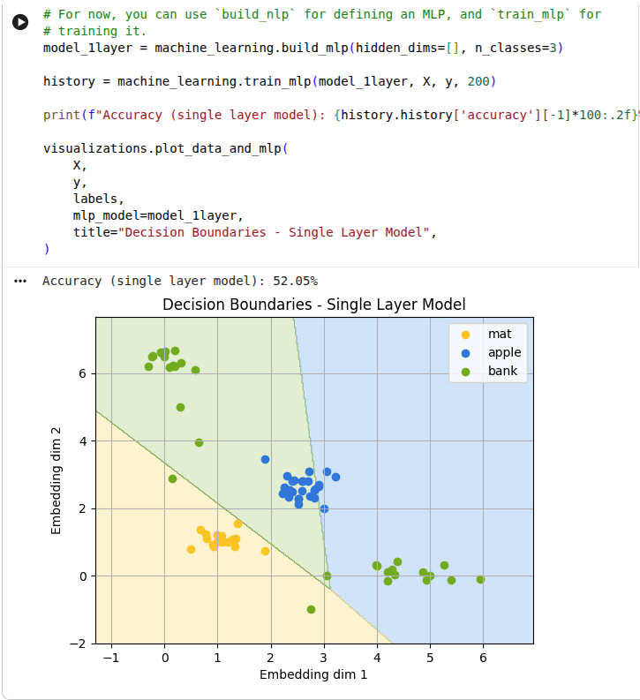Viewport: 640px width, 700px height.
Task: Open the output options ellipsis menu
Action: (20, 281)
